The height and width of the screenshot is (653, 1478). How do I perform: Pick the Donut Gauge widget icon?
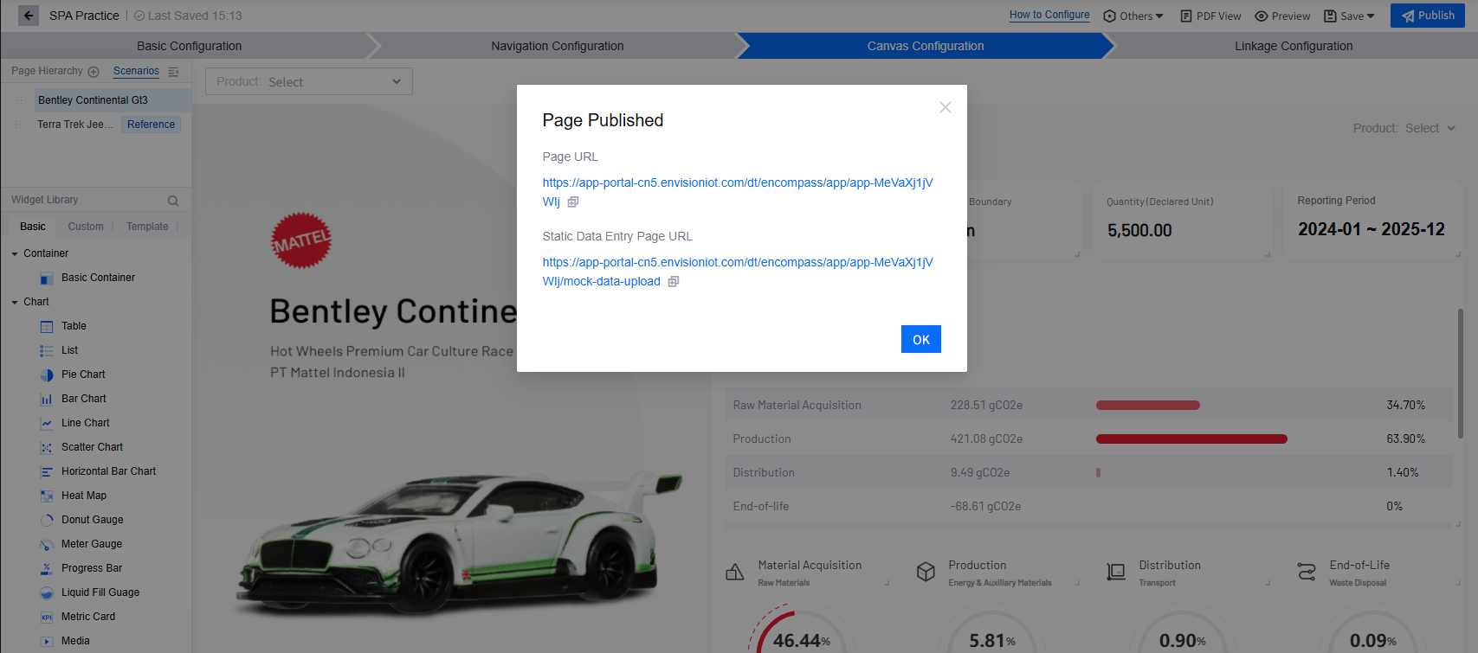click(47, 521)
